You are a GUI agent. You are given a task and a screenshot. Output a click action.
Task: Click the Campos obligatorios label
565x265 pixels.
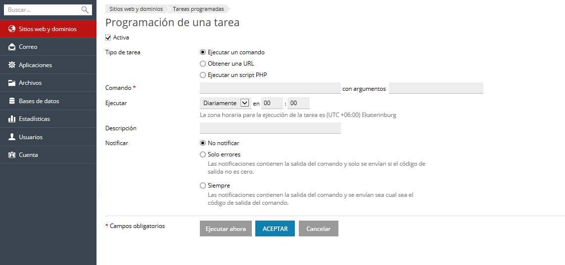137,226
